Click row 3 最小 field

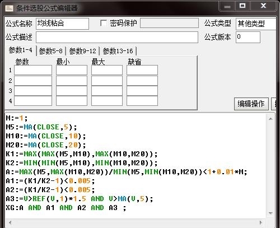[72, 91]
